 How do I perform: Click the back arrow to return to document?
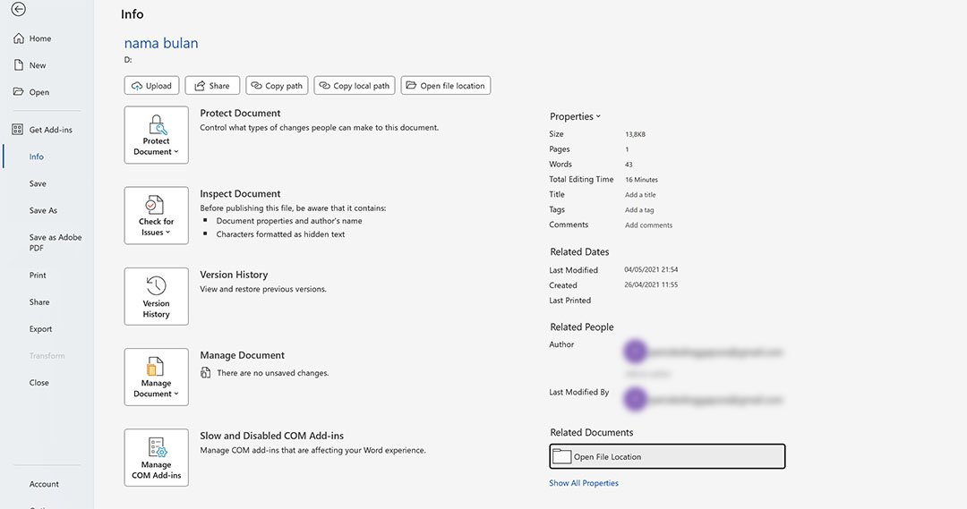pyautogui.click(x=18, y=10)
